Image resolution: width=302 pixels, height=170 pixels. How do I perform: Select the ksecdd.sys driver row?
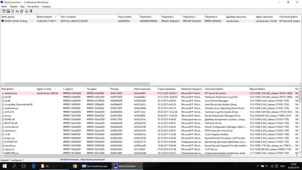click(149, 146)
